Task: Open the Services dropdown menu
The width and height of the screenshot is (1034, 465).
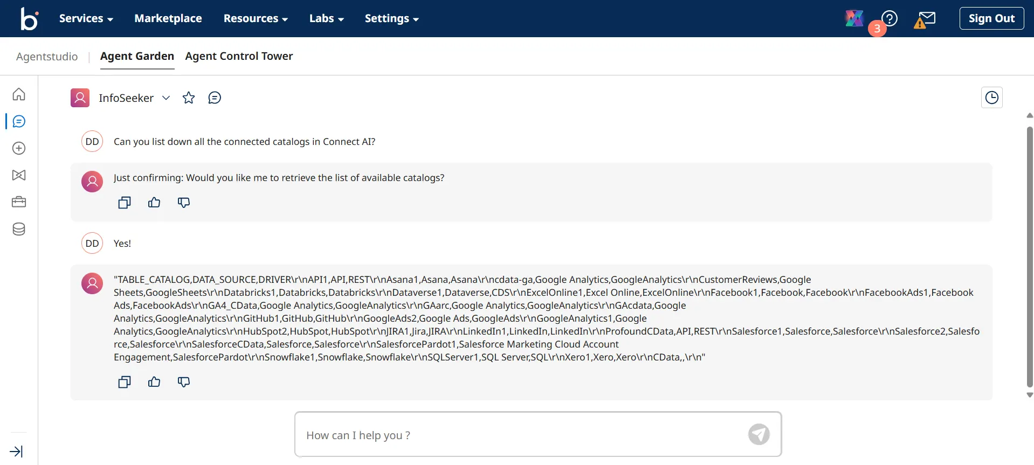Action: tap(86, 18)
